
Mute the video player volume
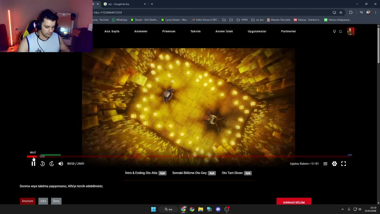(61, 163)
